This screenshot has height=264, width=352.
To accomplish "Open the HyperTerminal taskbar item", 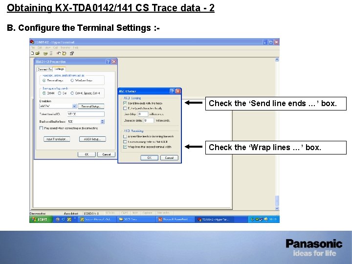I will point(215,220).
